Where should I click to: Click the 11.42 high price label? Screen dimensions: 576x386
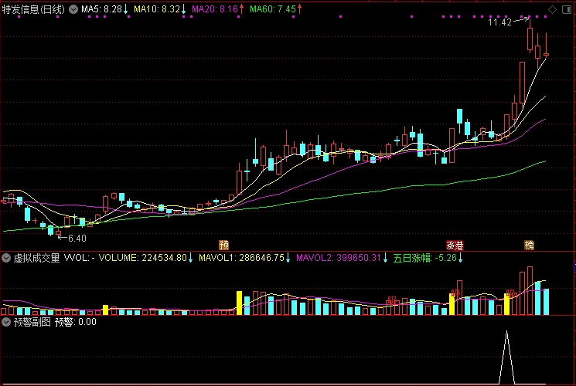click(x=499, y=22)
